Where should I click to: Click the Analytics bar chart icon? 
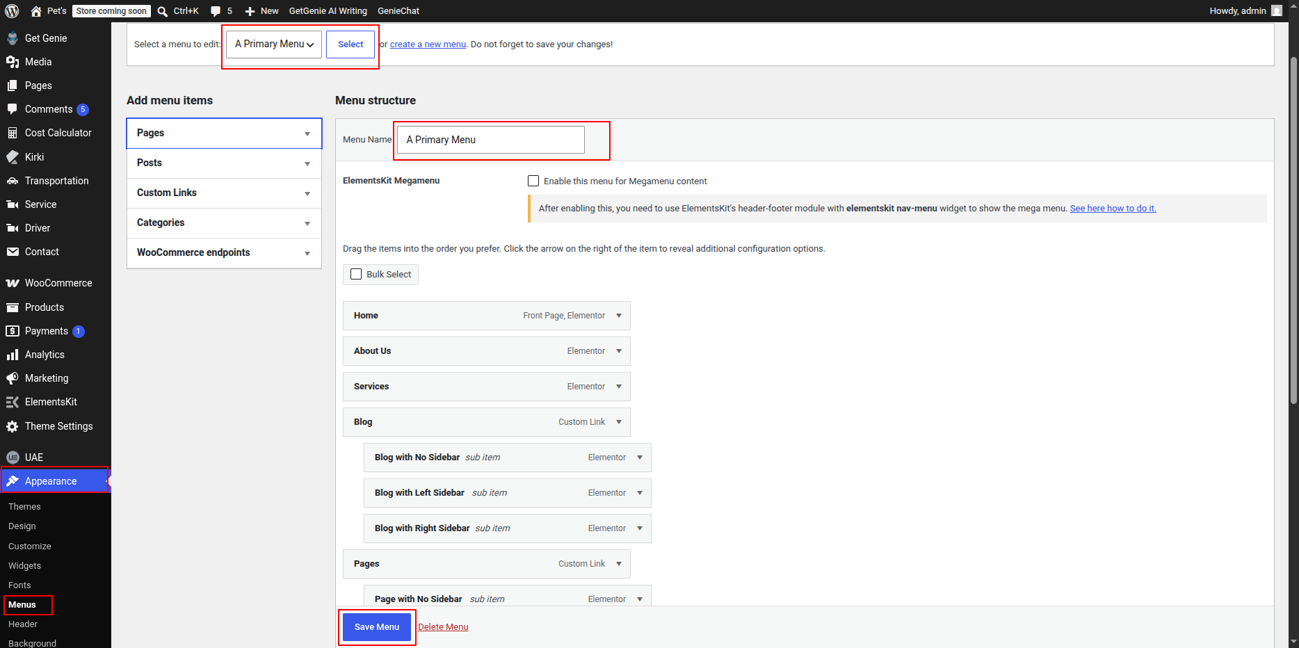pyautogui.click(x=13, y=355)
